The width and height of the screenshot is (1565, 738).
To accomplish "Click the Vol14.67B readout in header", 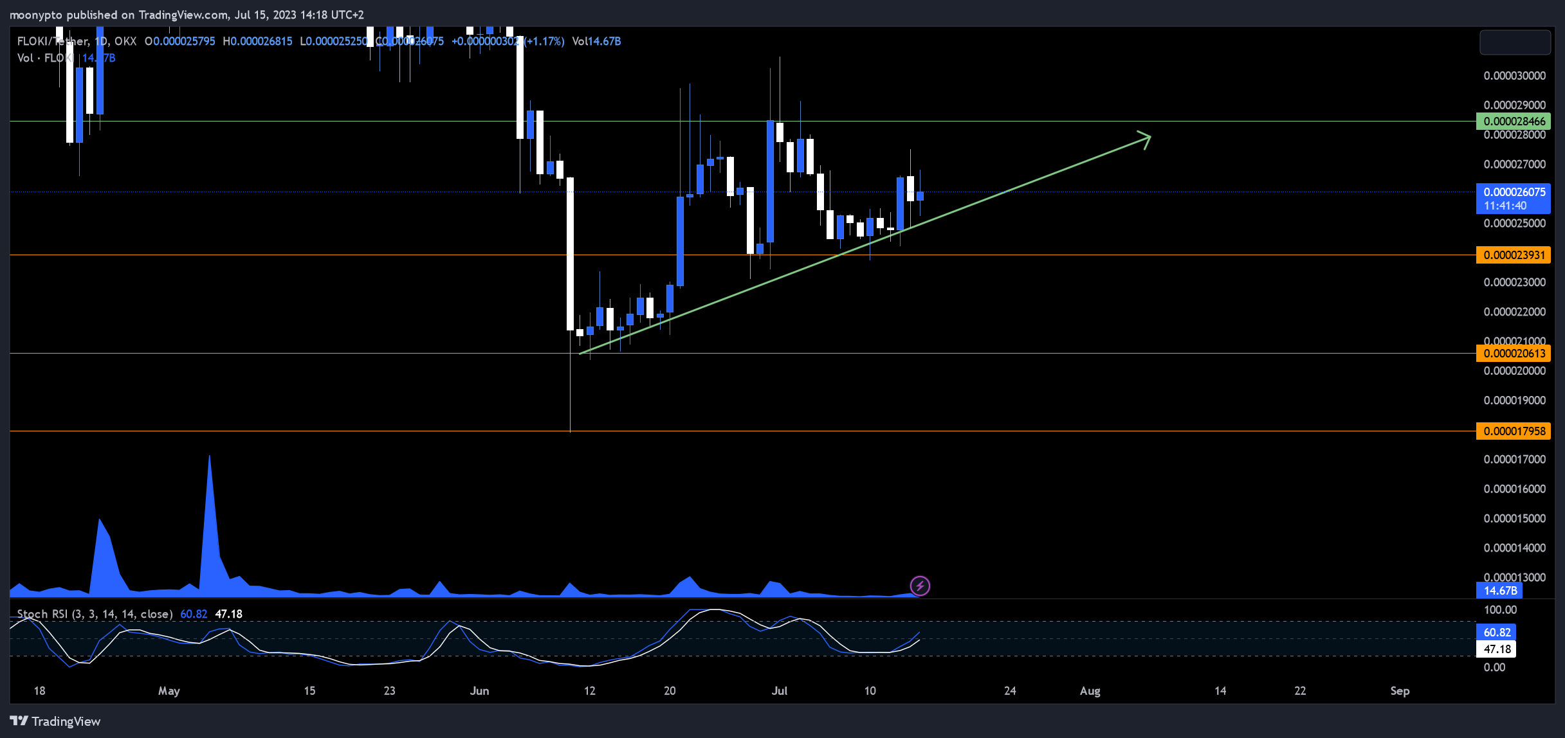I will [596, 41].
